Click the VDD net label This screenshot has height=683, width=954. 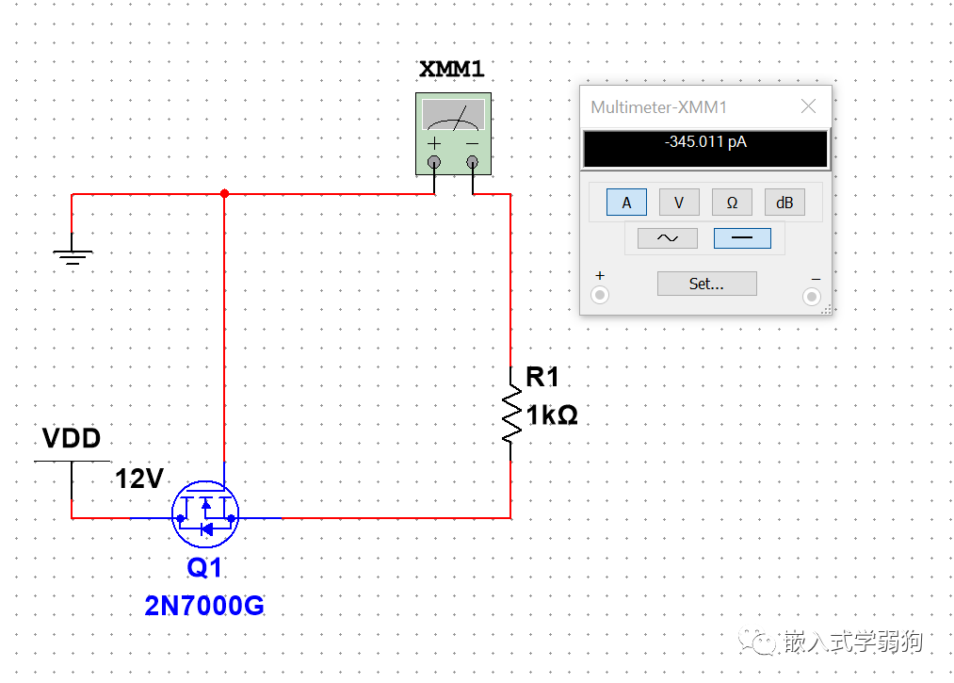coord(72,438)
